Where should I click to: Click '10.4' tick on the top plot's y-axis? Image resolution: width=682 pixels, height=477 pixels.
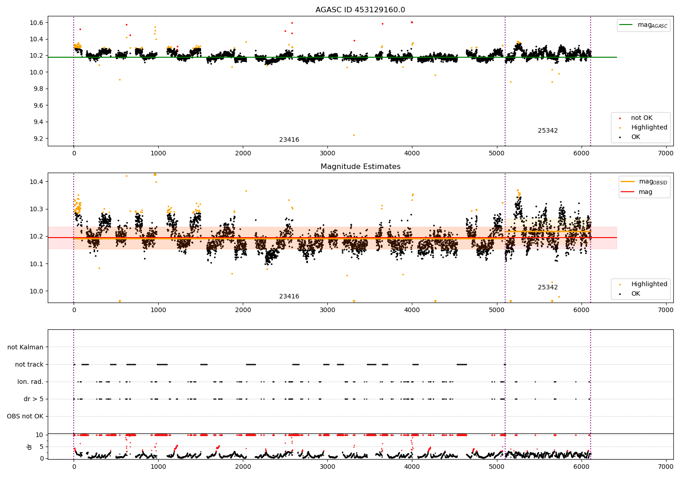click(x=36, y=39)
